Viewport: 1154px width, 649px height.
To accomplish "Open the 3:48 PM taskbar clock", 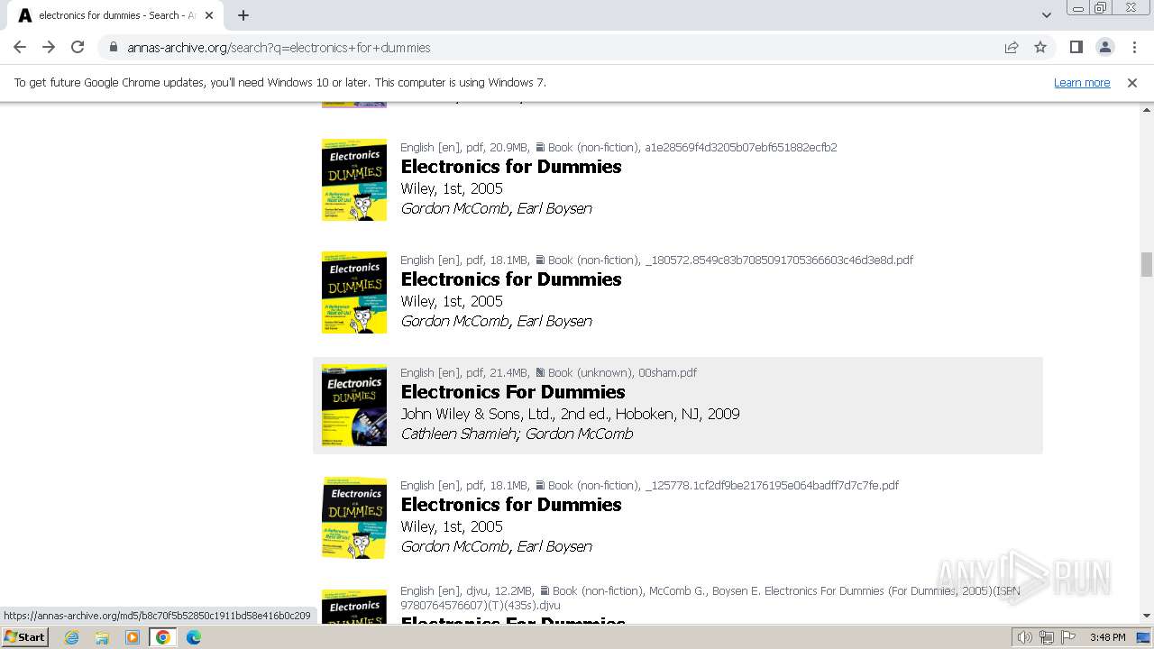I will point(1107,637).
